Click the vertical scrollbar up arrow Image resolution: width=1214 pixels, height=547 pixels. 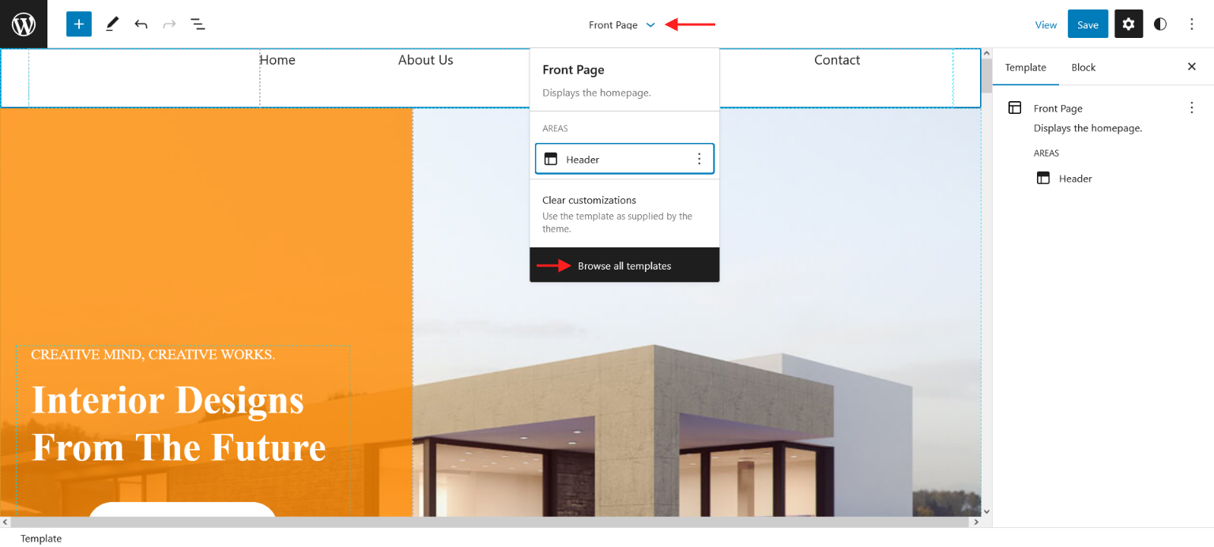click(986, 55)
